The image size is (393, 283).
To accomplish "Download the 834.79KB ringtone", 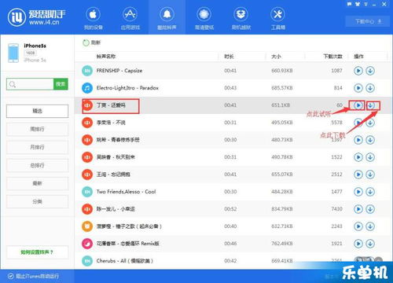I will (x=370, y=209).
